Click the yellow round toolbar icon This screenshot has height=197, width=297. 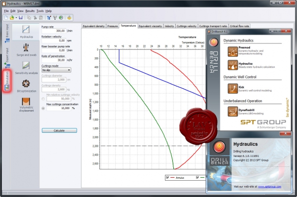coord(69,18)
